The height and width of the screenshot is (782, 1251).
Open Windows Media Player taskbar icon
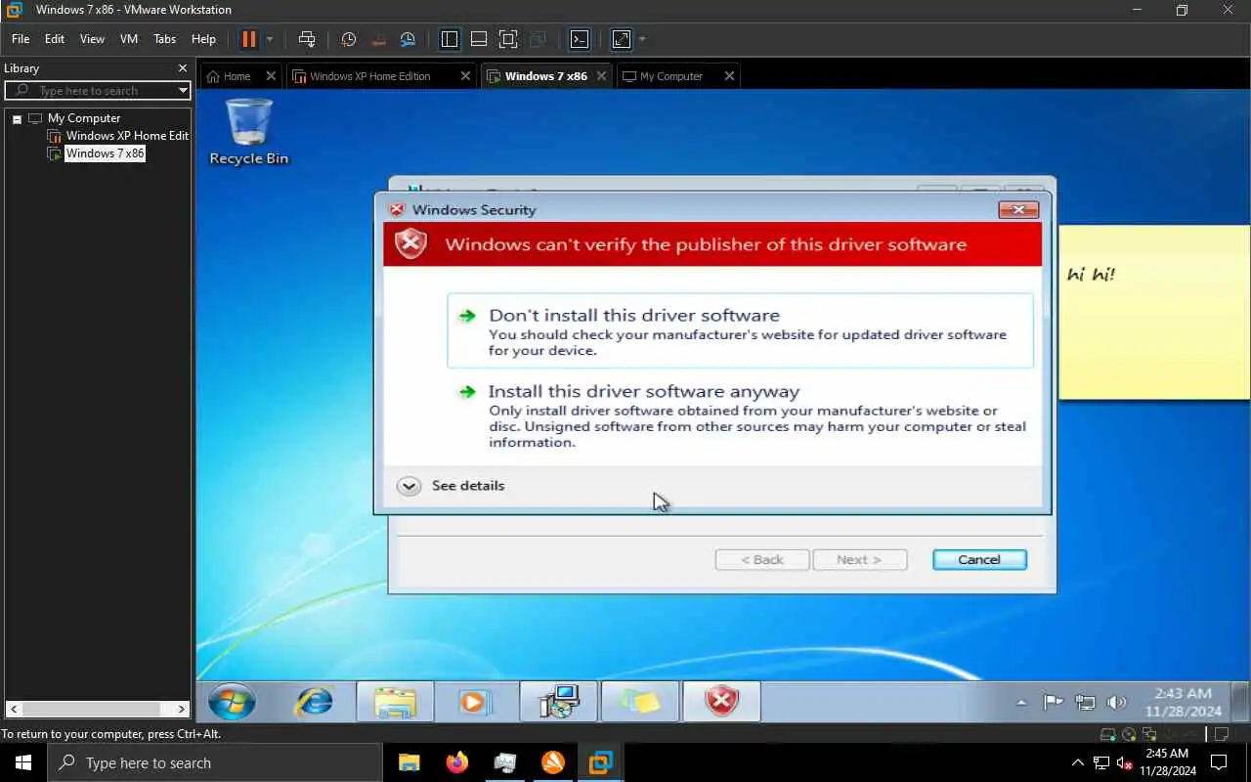[x=475, y=702]
